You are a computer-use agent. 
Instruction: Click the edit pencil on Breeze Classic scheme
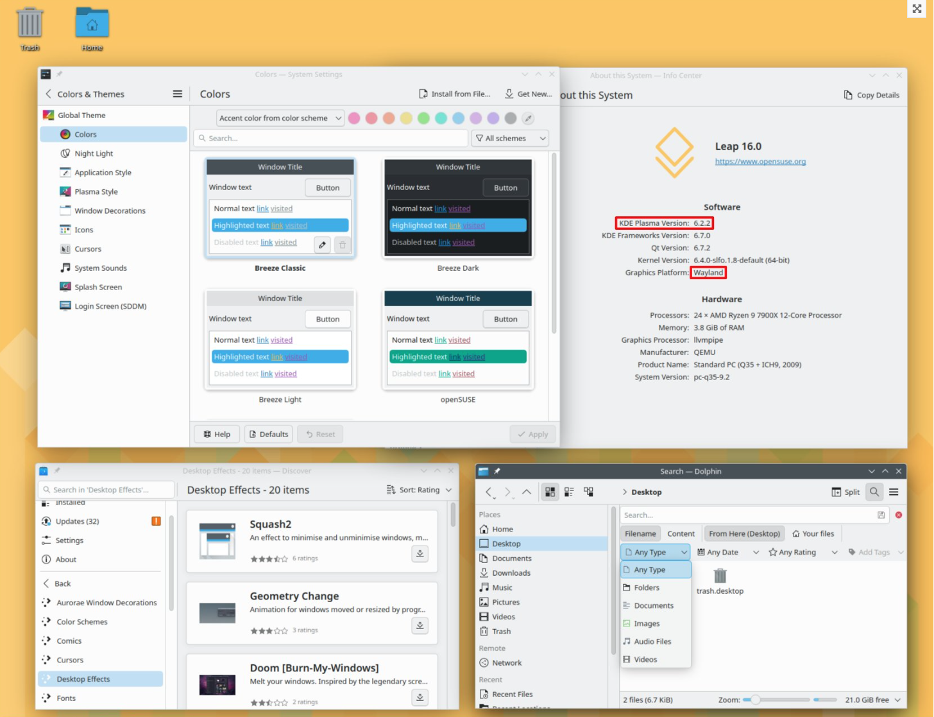[322, 245]
